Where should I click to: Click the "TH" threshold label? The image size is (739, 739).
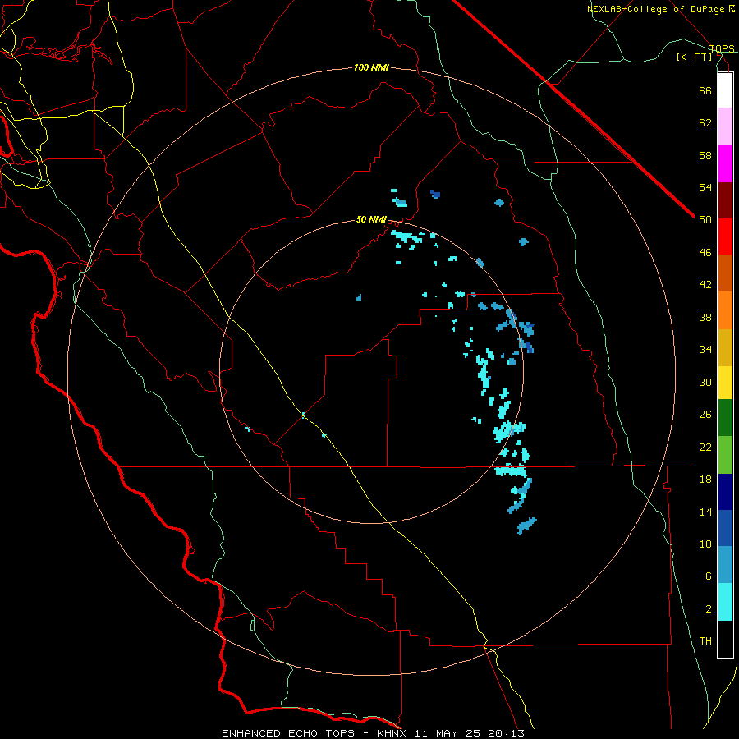pyautogui.click(x=705, y=641)
